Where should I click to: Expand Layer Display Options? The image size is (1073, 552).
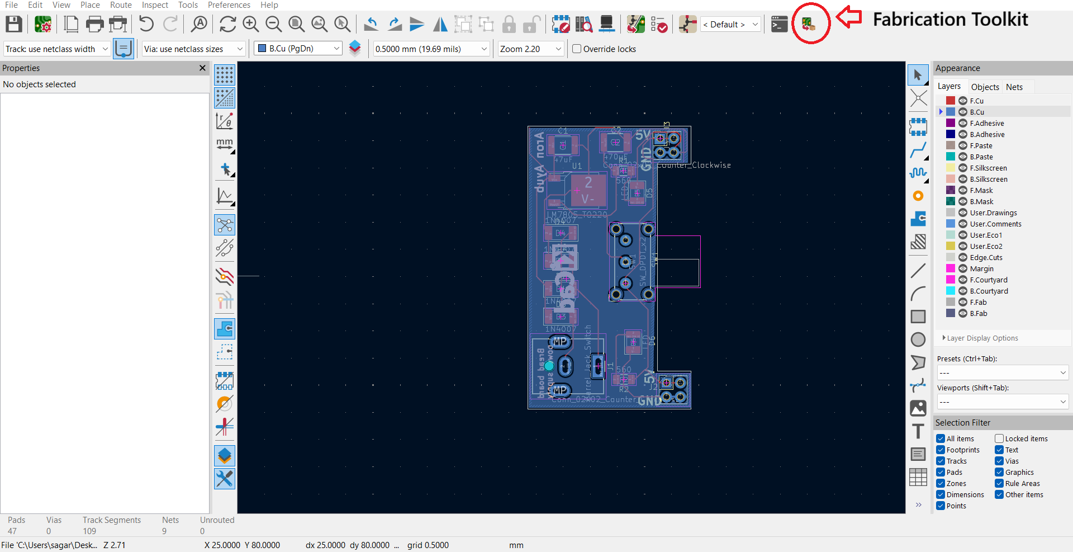[980, 338]
